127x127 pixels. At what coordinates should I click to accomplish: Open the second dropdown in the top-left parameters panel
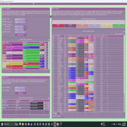[21, 22]
